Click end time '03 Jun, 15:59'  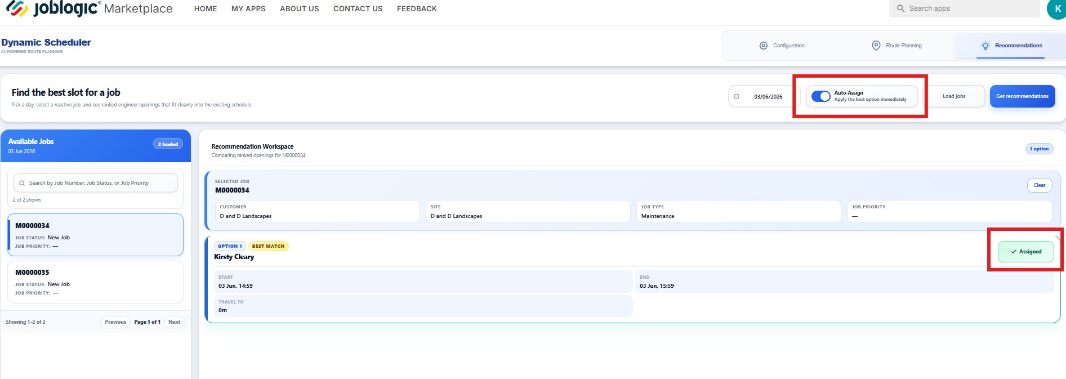coord(657,286)
